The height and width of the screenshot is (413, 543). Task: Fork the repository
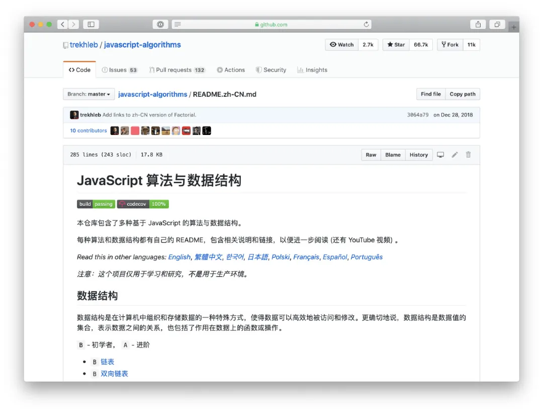tap(450, 45)
